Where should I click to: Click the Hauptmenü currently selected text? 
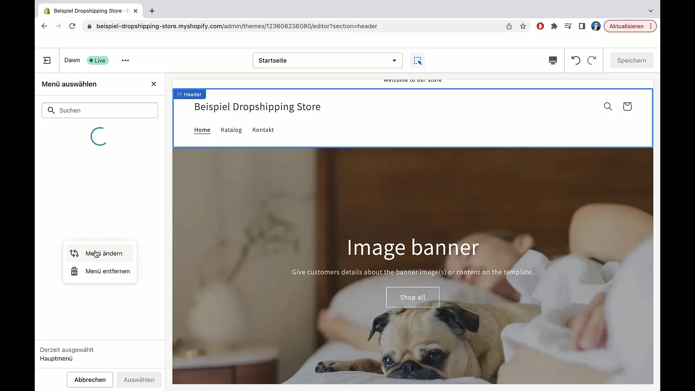pyautogui.click(x=56, y=358)
